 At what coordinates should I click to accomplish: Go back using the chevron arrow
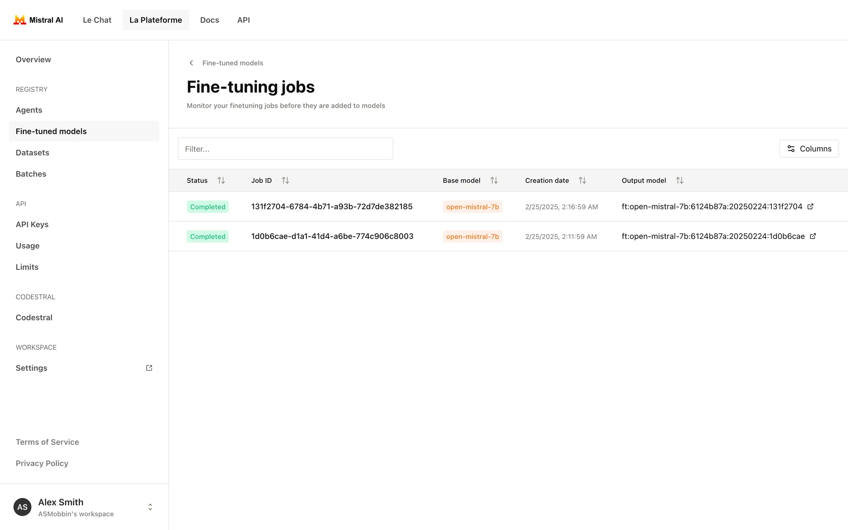tap(191, 63)
